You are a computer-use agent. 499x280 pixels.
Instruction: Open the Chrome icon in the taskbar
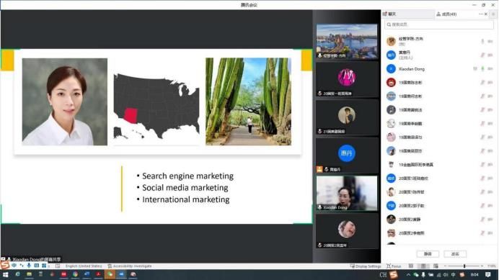click(75, 274)
